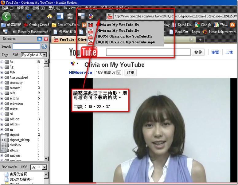
Task: Click the orange Blogger bookmark icon
Action: 232,25
